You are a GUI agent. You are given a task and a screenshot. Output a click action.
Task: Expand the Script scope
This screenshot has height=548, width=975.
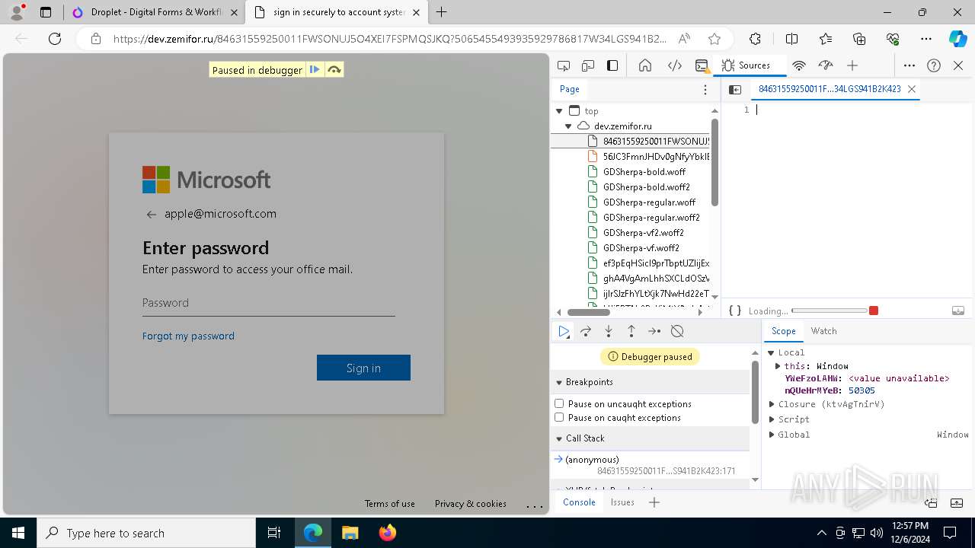pyautogui.click(x=772, y=419)
